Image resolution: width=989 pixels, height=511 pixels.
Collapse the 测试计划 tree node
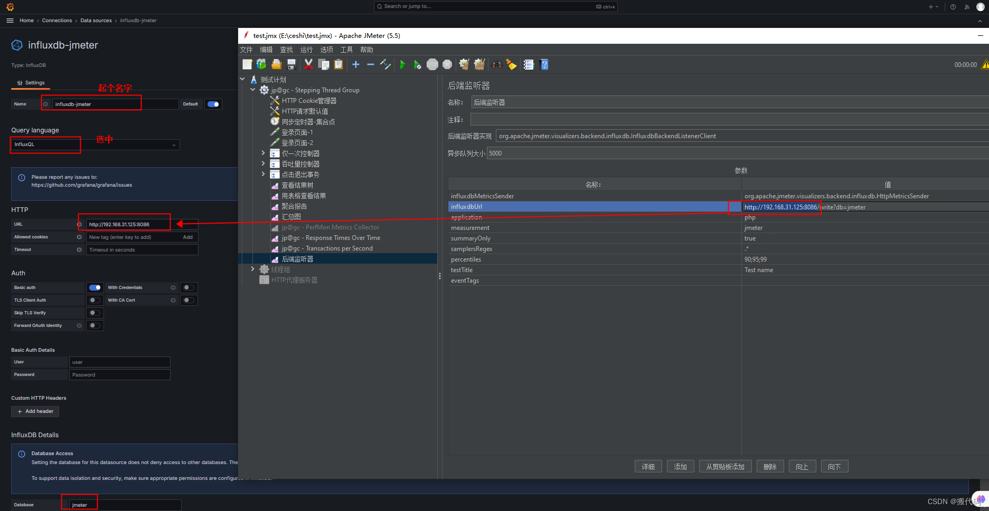tap(243, 80)
